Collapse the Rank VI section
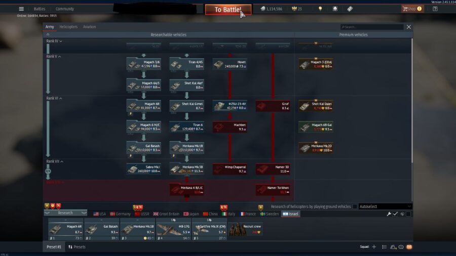The width and height of the screenshot is (456, 256). pyautogui.click(x=54, y=98)
